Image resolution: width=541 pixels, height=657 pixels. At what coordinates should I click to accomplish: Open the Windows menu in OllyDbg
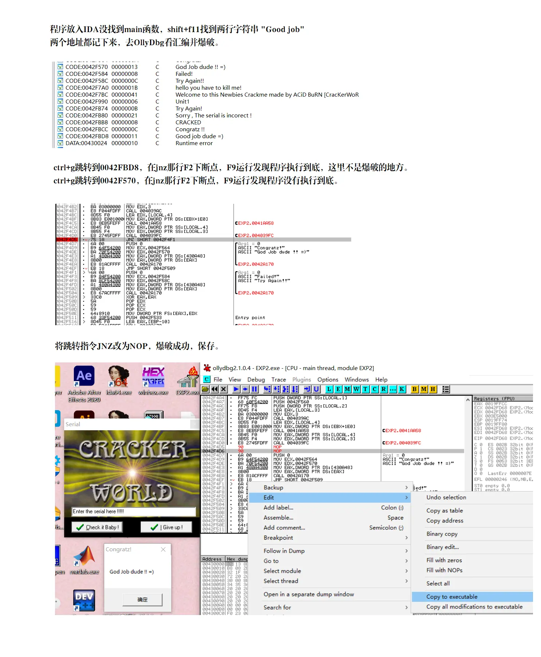[357, 380]
